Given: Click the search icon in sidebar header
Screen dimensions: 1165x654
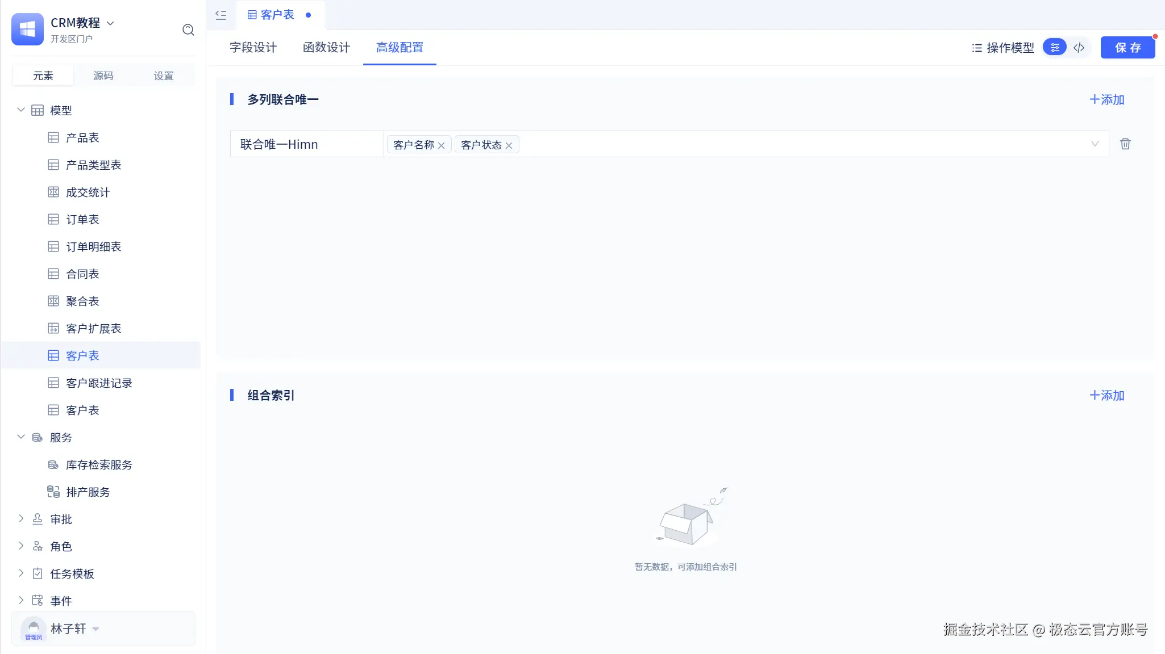Looking at the screenshot, I should tap(188, 30).
